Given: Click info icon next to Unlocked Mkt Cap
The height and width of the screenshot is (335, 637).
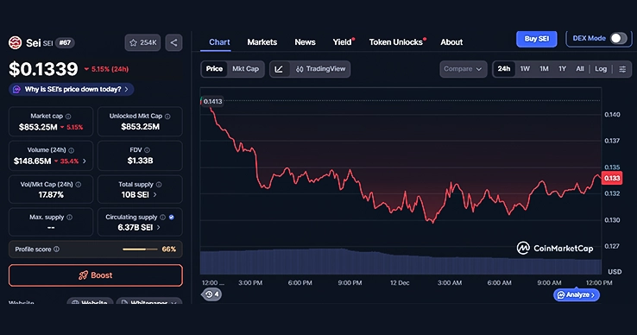Looking at the screenshot, I should tap(167, 117).
